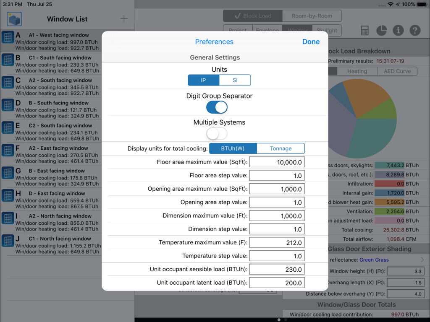Viewport: 430px width, 322px height.
Task: Disable the Digit Group Separator switch
Action: tap(217, 107)
